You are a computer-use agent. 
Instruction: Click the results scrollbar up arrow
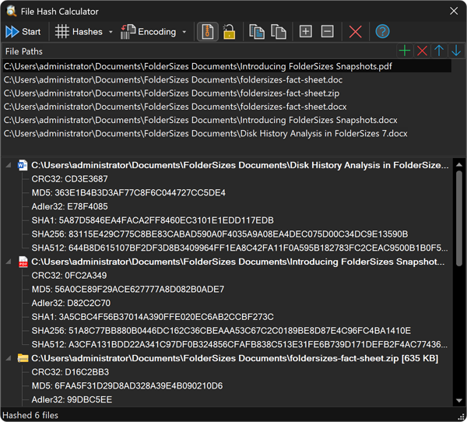click(459, 164)
